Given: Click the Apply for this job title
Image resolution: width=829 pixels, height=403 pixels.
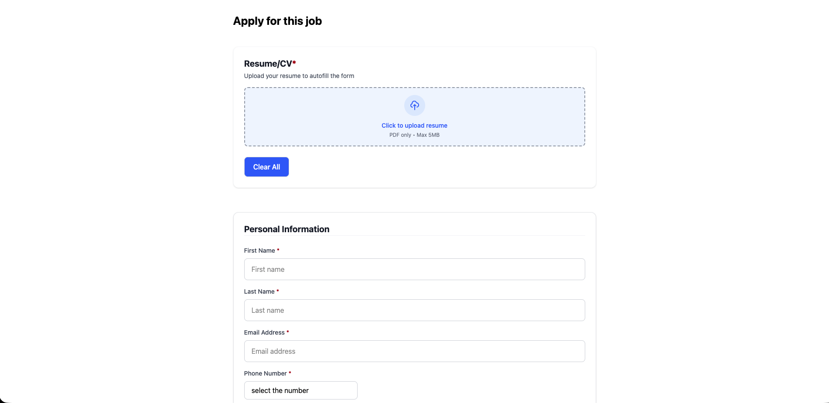Looking at the screenshot, I should 277,20.
